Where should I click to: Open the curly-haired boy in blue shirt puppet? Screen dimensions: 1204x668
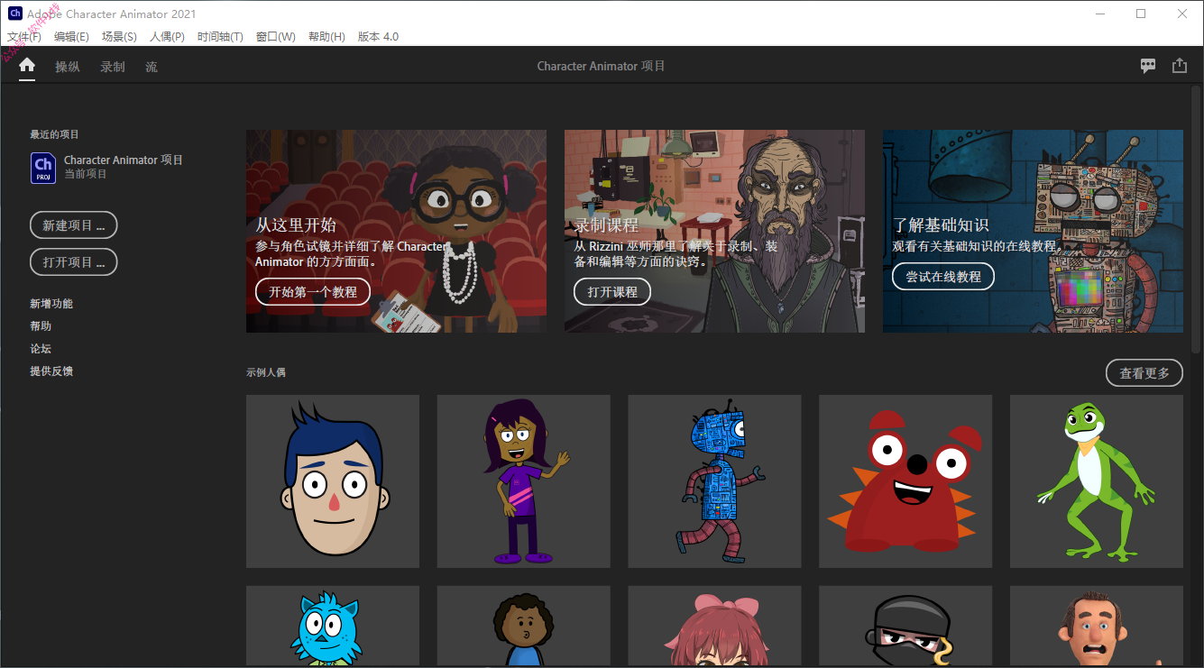click(x=524, y=627)
